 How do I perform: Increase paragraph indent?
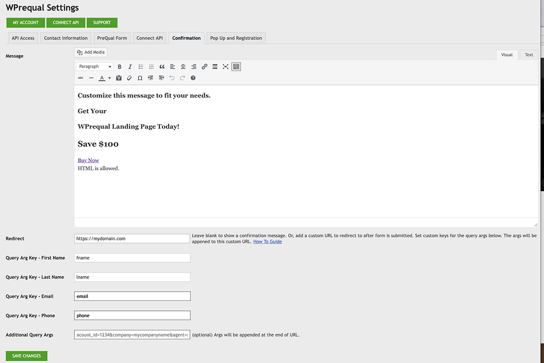161,78
